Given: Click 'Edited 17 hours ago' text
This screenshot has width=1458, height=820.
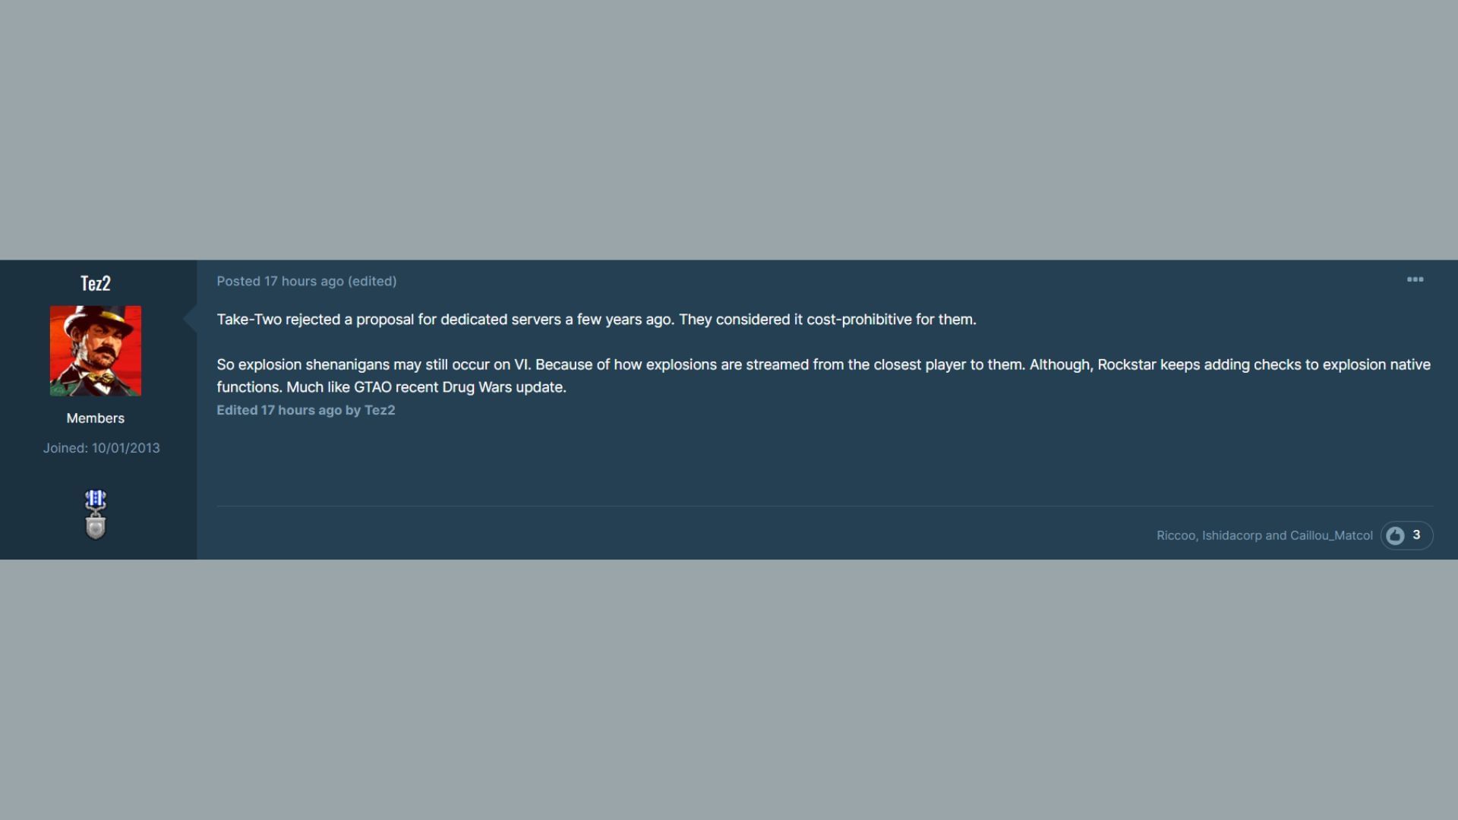Looking at the screenshot, I should click(x=279, y=410).
